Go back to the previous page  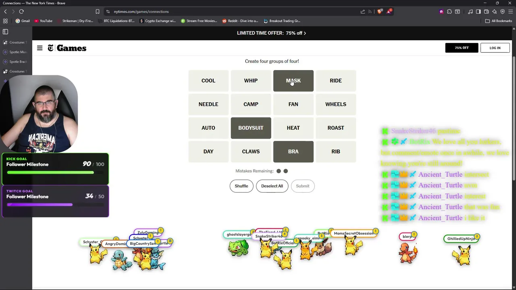tap(5, 12)
